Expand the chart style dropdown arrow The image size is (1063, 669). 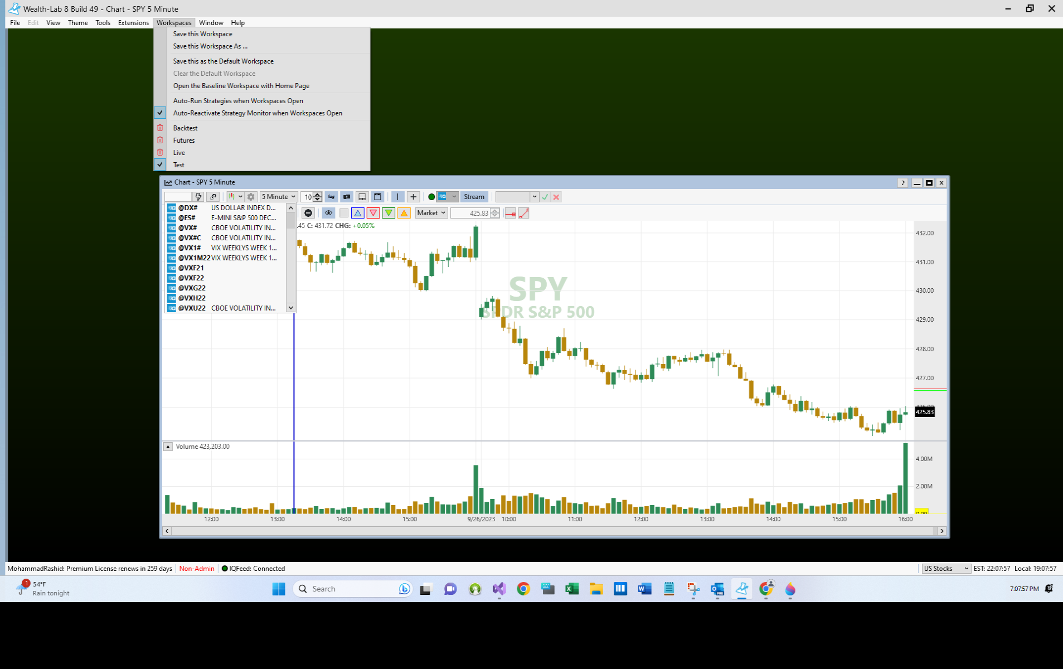coord(240,197)
